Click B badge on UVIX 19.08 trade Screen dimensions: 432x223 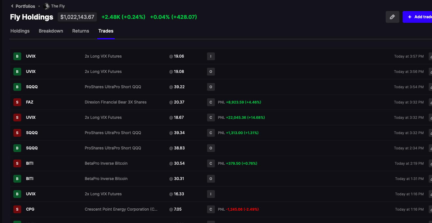coord(17,72)
